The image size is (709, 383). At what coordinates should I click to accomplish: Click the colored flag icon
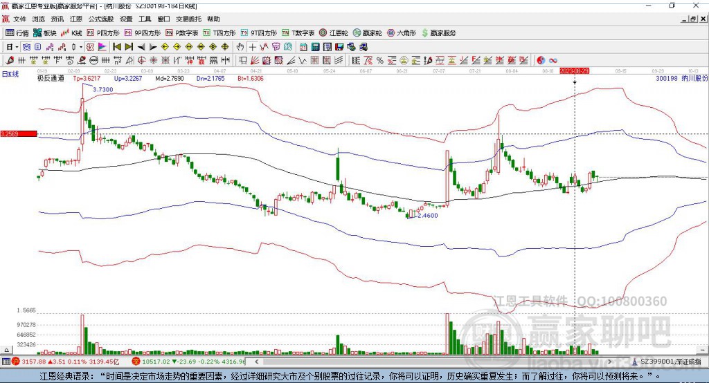[102, 47]
